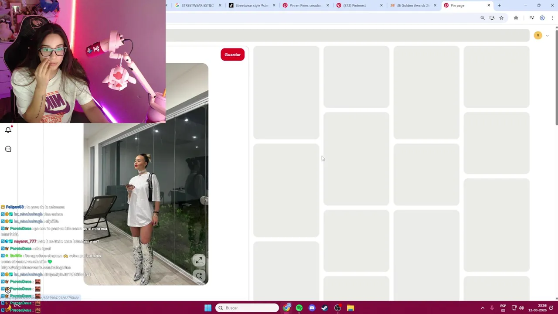Open the V profile avatar
Viewport: 558px width, 314px height.
[x=538, y=35]
